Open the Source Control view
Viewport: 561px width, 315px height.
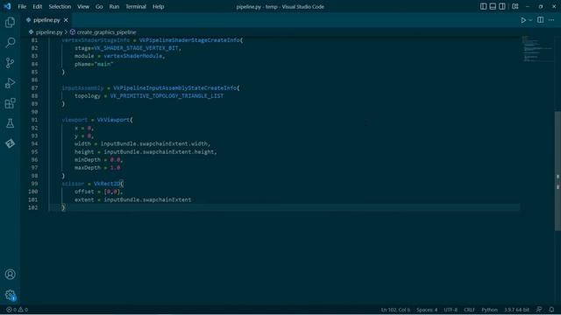point(10,63)
